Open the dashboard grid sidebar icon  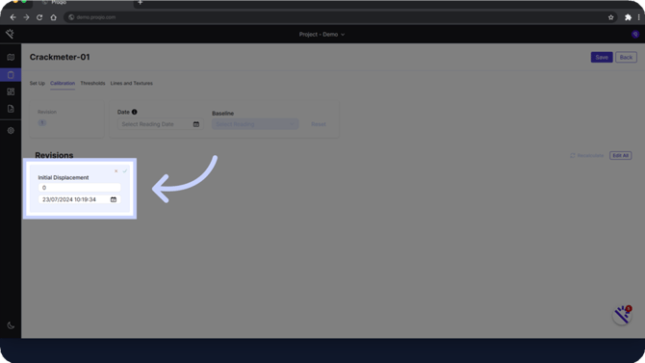[x=11, y=91]
